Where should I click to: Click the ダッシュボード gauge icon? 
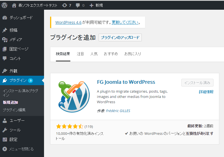tap(5, 17)
